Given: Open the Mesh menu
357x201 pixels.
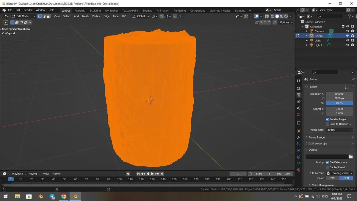Looking at the screenshot, I should 85,16.
